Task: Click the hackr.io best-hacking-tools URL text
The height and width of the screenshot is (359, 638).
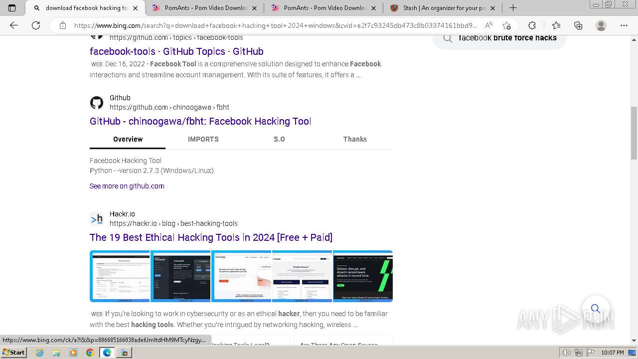Action: pos(173,223)
